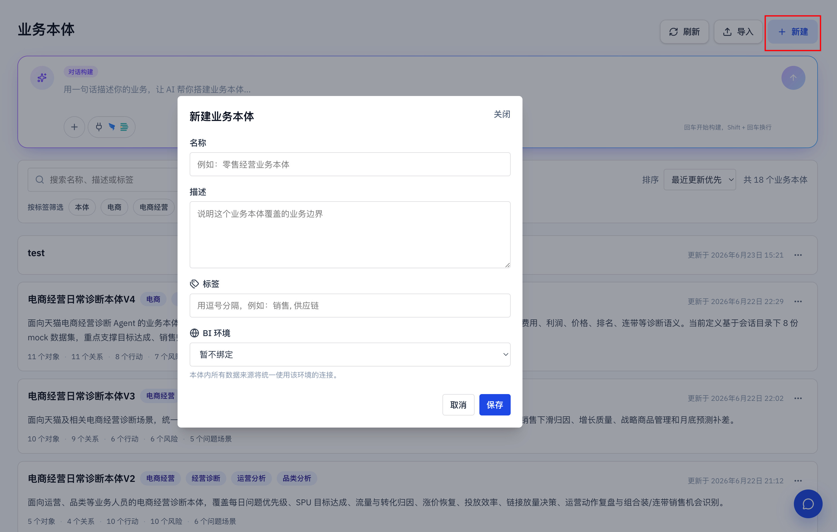Click 取消 to cancel the dialog
Viewport: 837px width, 532px height.
[x=458, y=405]
